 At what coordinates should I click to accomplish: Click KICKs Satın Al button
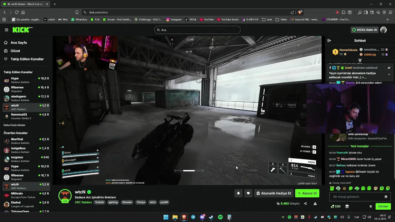click(365, 30)
